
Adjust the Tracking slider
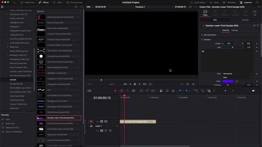[228, 85]
